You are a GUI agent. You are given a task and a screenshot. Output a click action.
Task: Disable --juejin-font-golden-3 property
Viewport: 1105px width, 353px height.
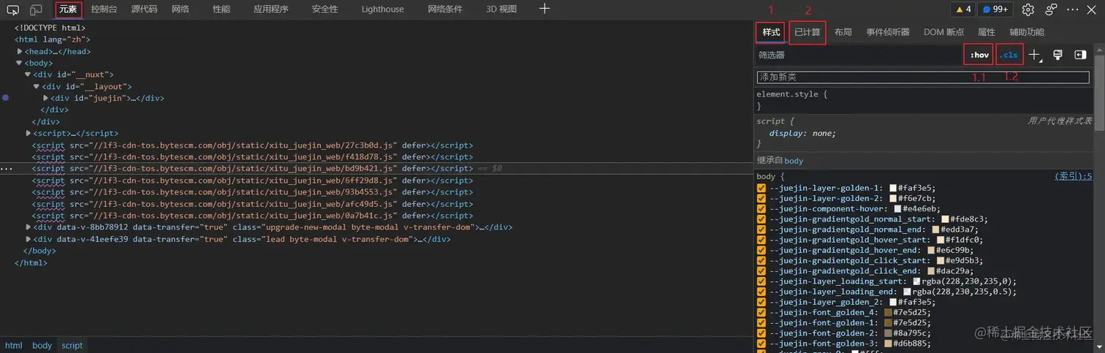(x=762, y=343)
